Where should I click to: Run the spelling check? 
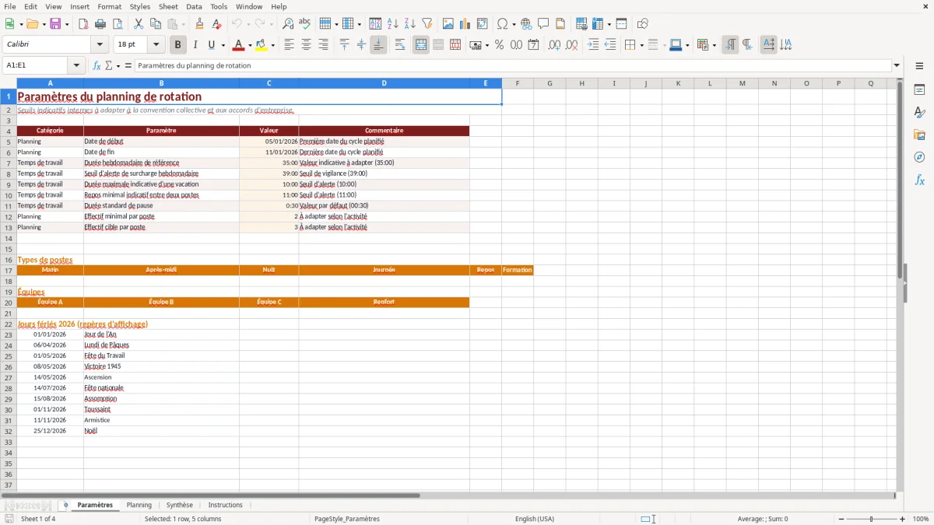[x=305, y=24]
